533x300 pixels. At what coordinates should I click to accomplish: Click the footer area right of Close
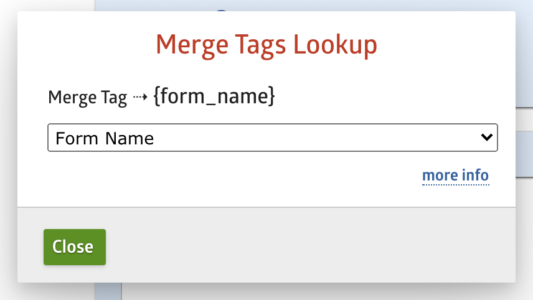(x=311, y=247)
